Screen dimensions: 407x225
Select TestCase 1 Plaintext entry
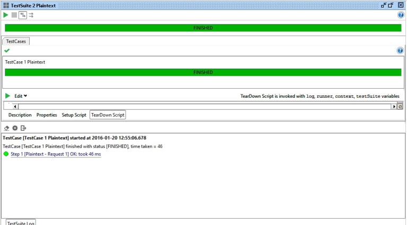(25, 62)
